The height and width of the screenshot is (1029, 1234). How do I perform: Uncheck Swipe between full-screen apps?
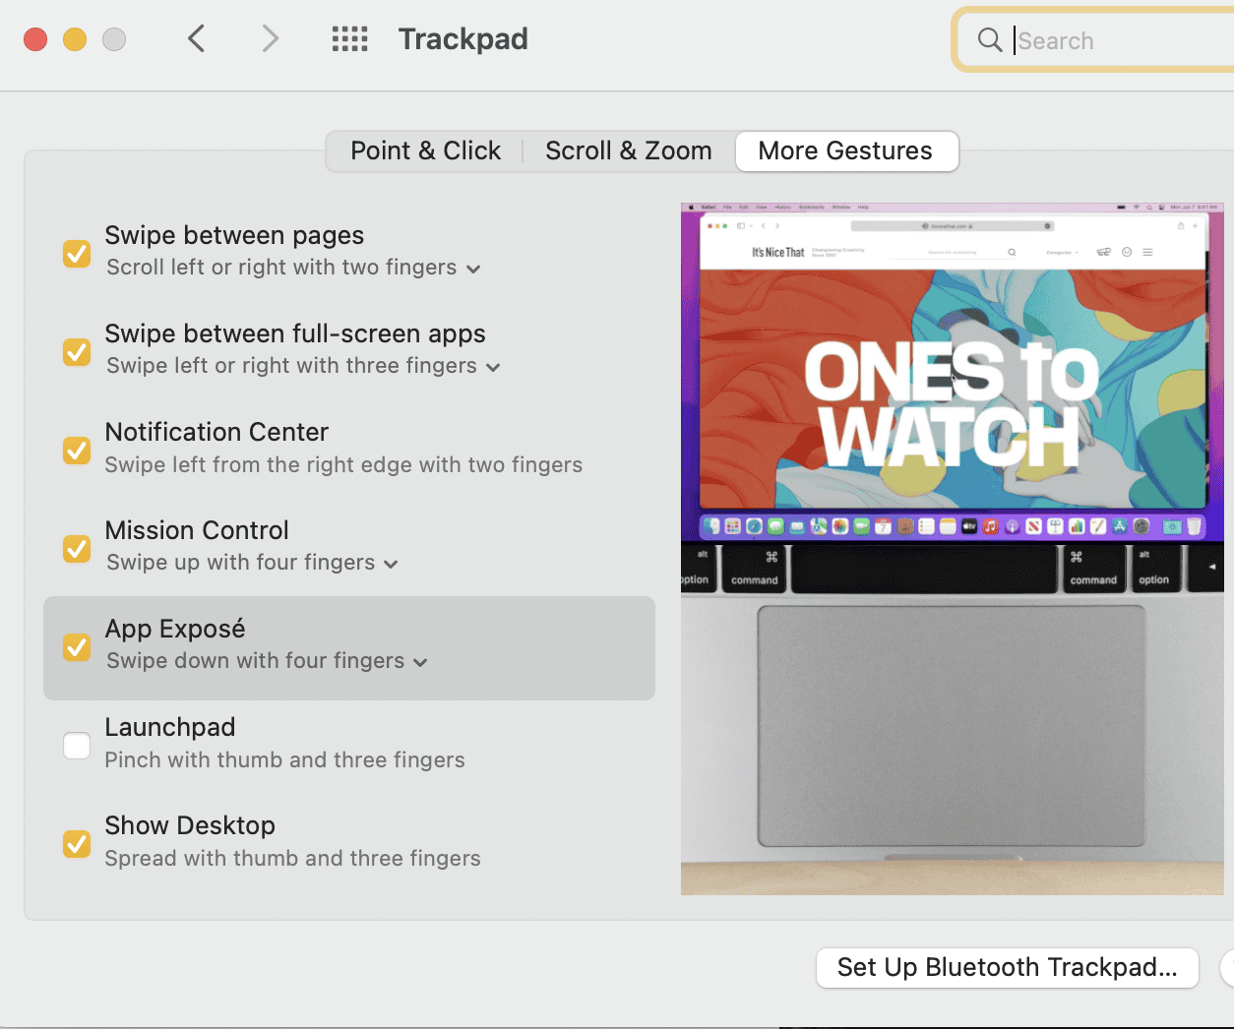click(x=77, y=351)
